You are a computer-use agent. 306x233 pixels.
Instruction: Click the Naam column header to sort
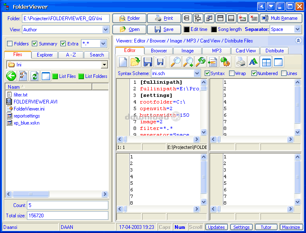[x=48, y=87]
